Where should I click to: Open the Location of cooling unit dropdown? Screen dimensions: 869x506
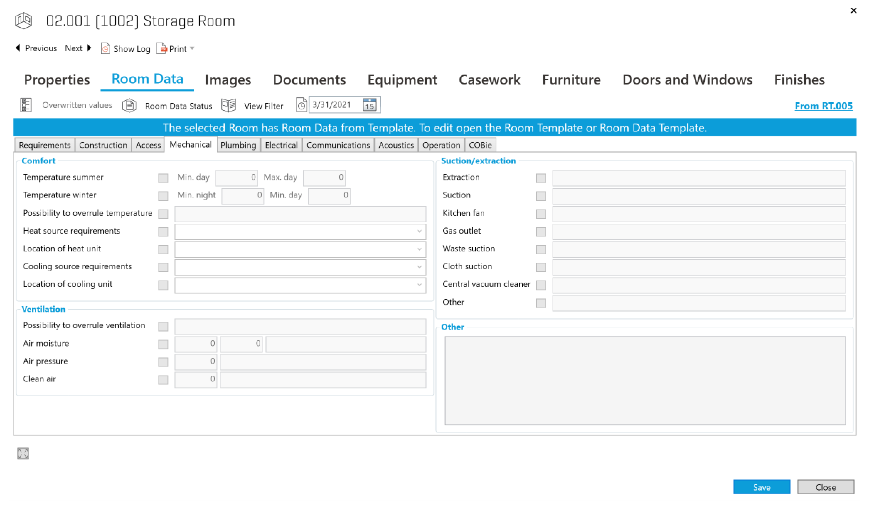(419, 285)
